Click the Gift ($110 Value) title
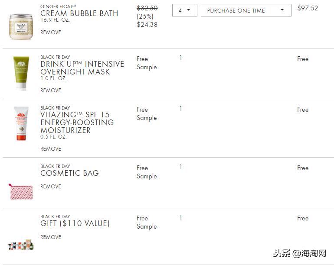Image resolution: width=334 pixels, height=265 pixels. click(x=75, y=224)
